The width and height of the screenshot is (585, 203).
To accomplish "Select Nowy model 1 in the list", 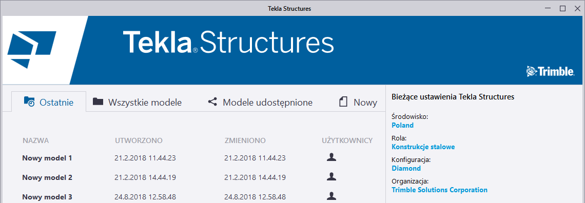I will [47, 158].
